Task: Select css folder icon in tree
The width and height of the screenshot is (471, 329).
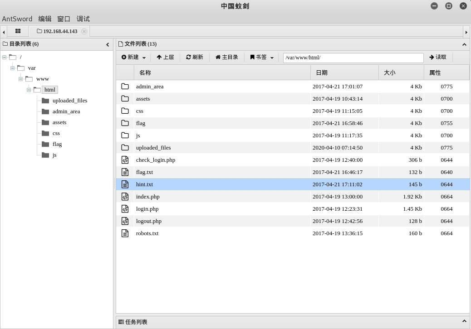Action: coord(45,133)
